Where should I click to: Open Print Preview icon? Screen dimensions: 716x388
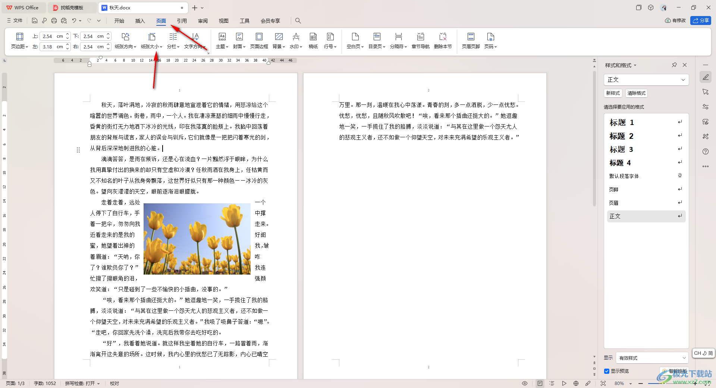(64, 21)
